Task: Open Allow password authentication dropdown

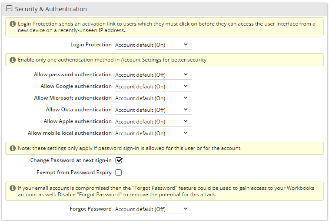Action: pos(153,75)
